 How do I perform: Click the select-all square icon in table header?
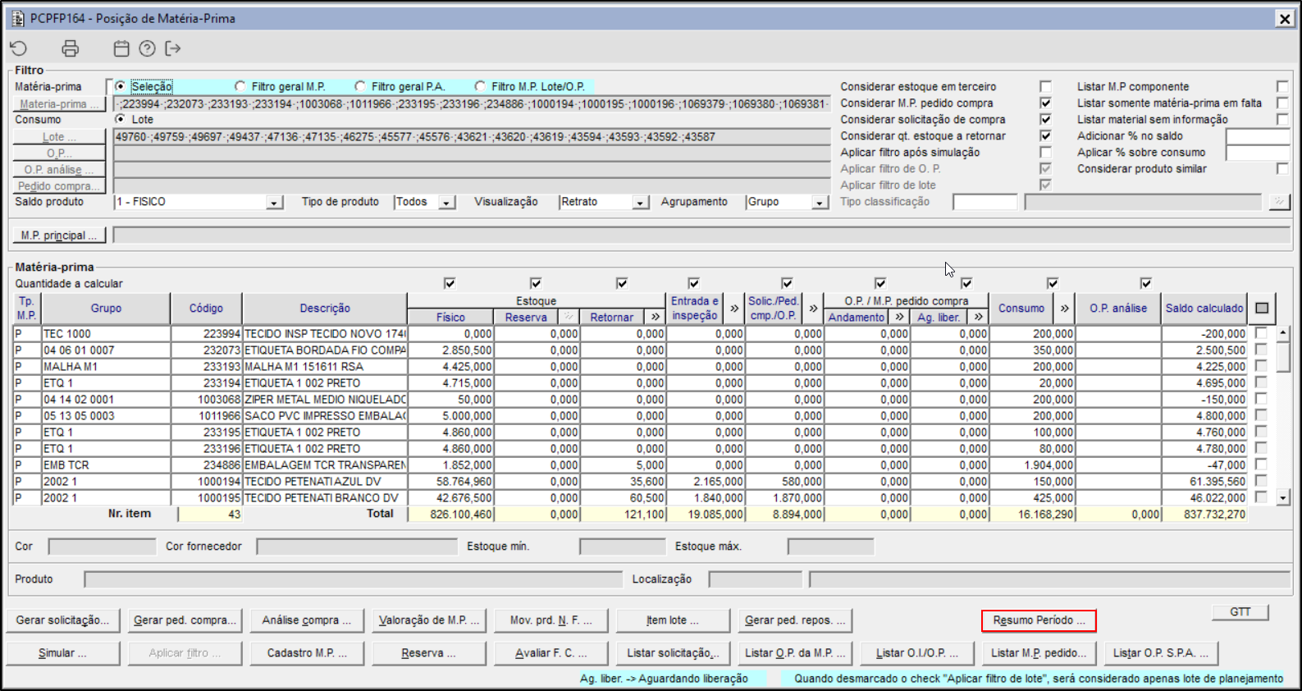[x=1262, y=309]
